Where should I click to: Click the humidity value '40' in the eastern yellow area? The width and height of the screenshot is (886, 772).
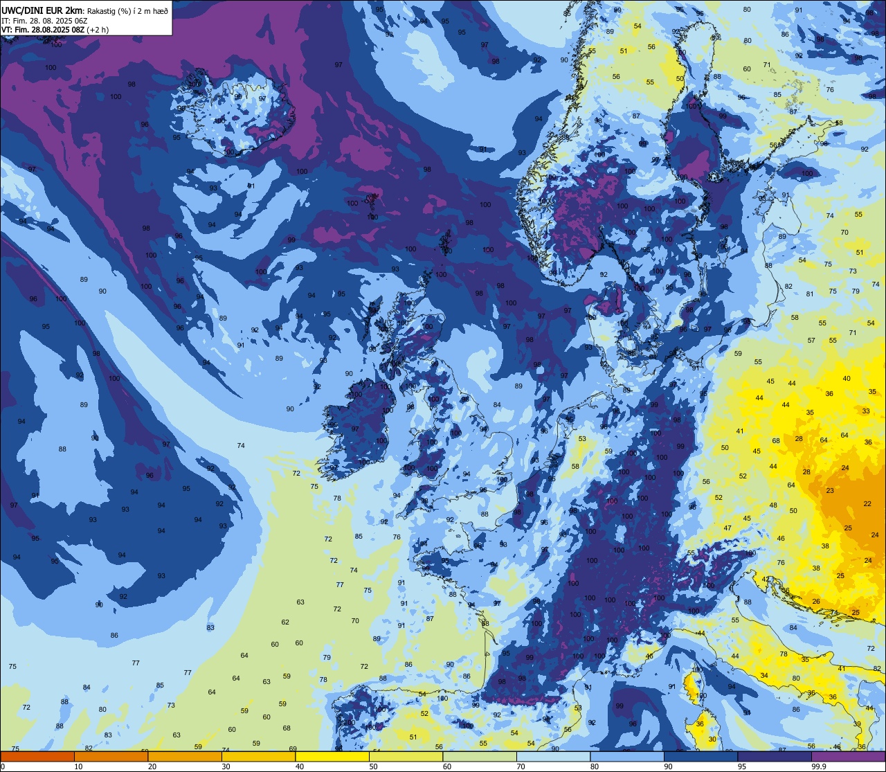(847, 379)
